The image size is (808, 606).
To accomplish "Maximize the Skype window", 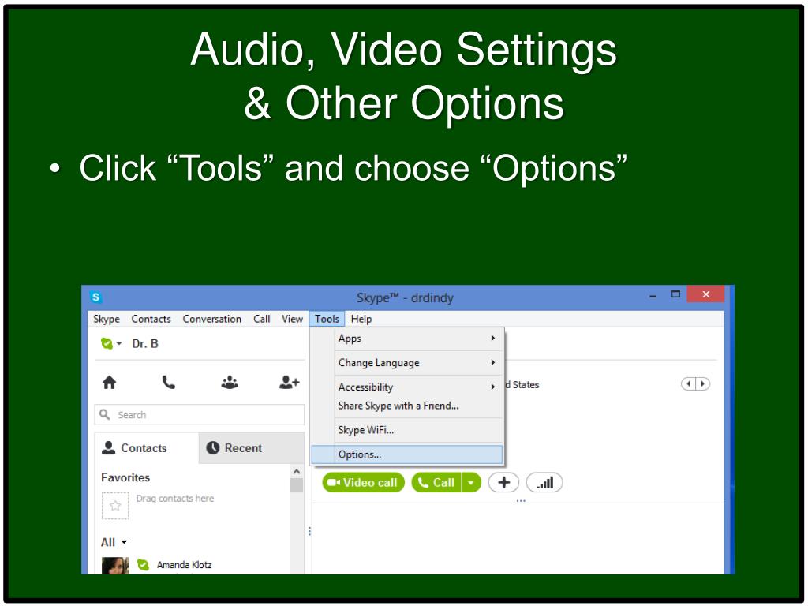I will 675,294.
